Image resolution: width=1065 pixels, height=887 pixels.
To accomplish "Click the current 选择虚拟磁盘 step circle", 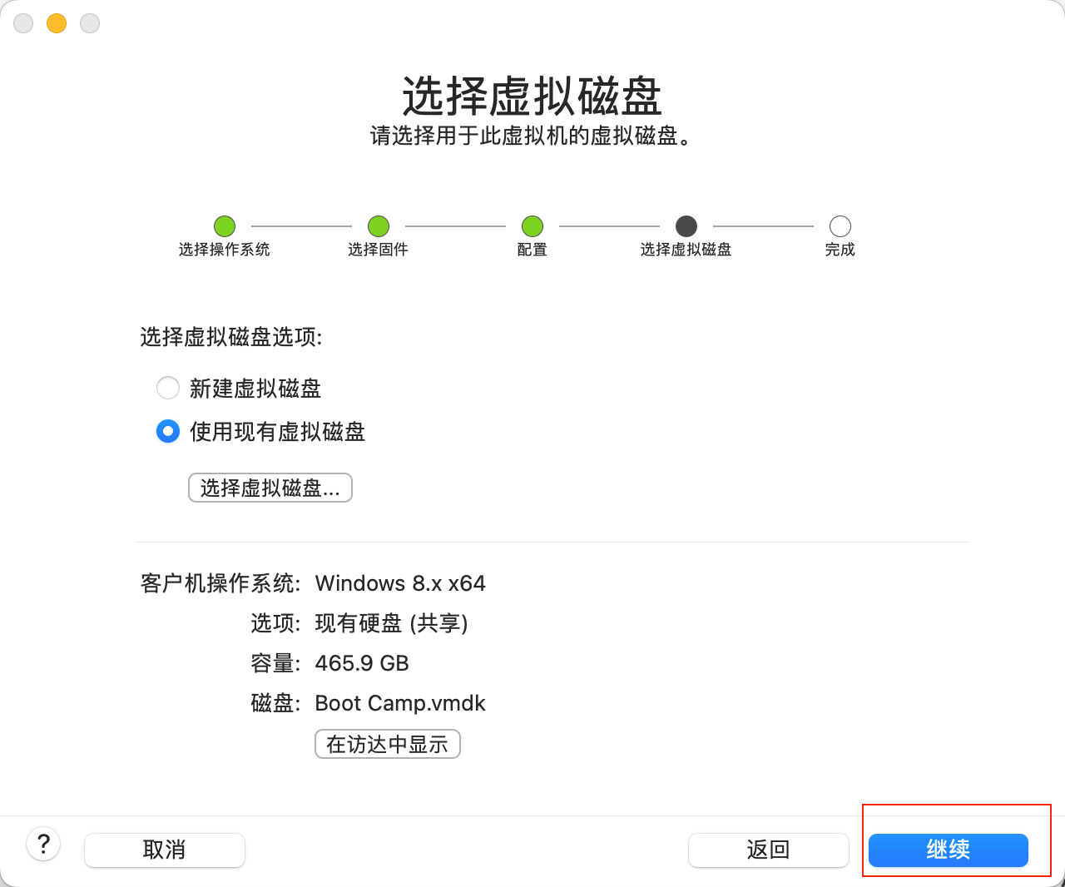I will [686, 226].
